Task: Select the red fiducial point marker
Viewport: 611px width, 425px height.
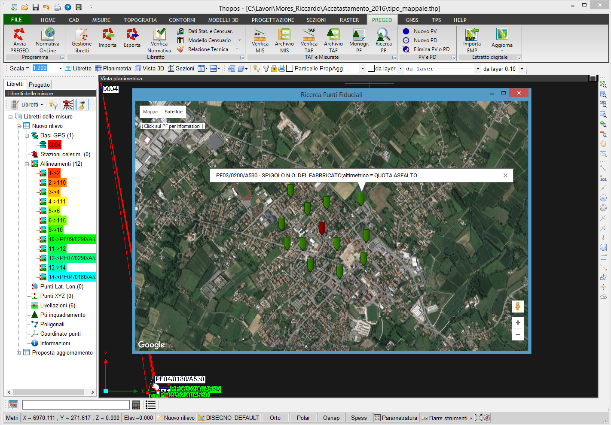Action: 322,227
